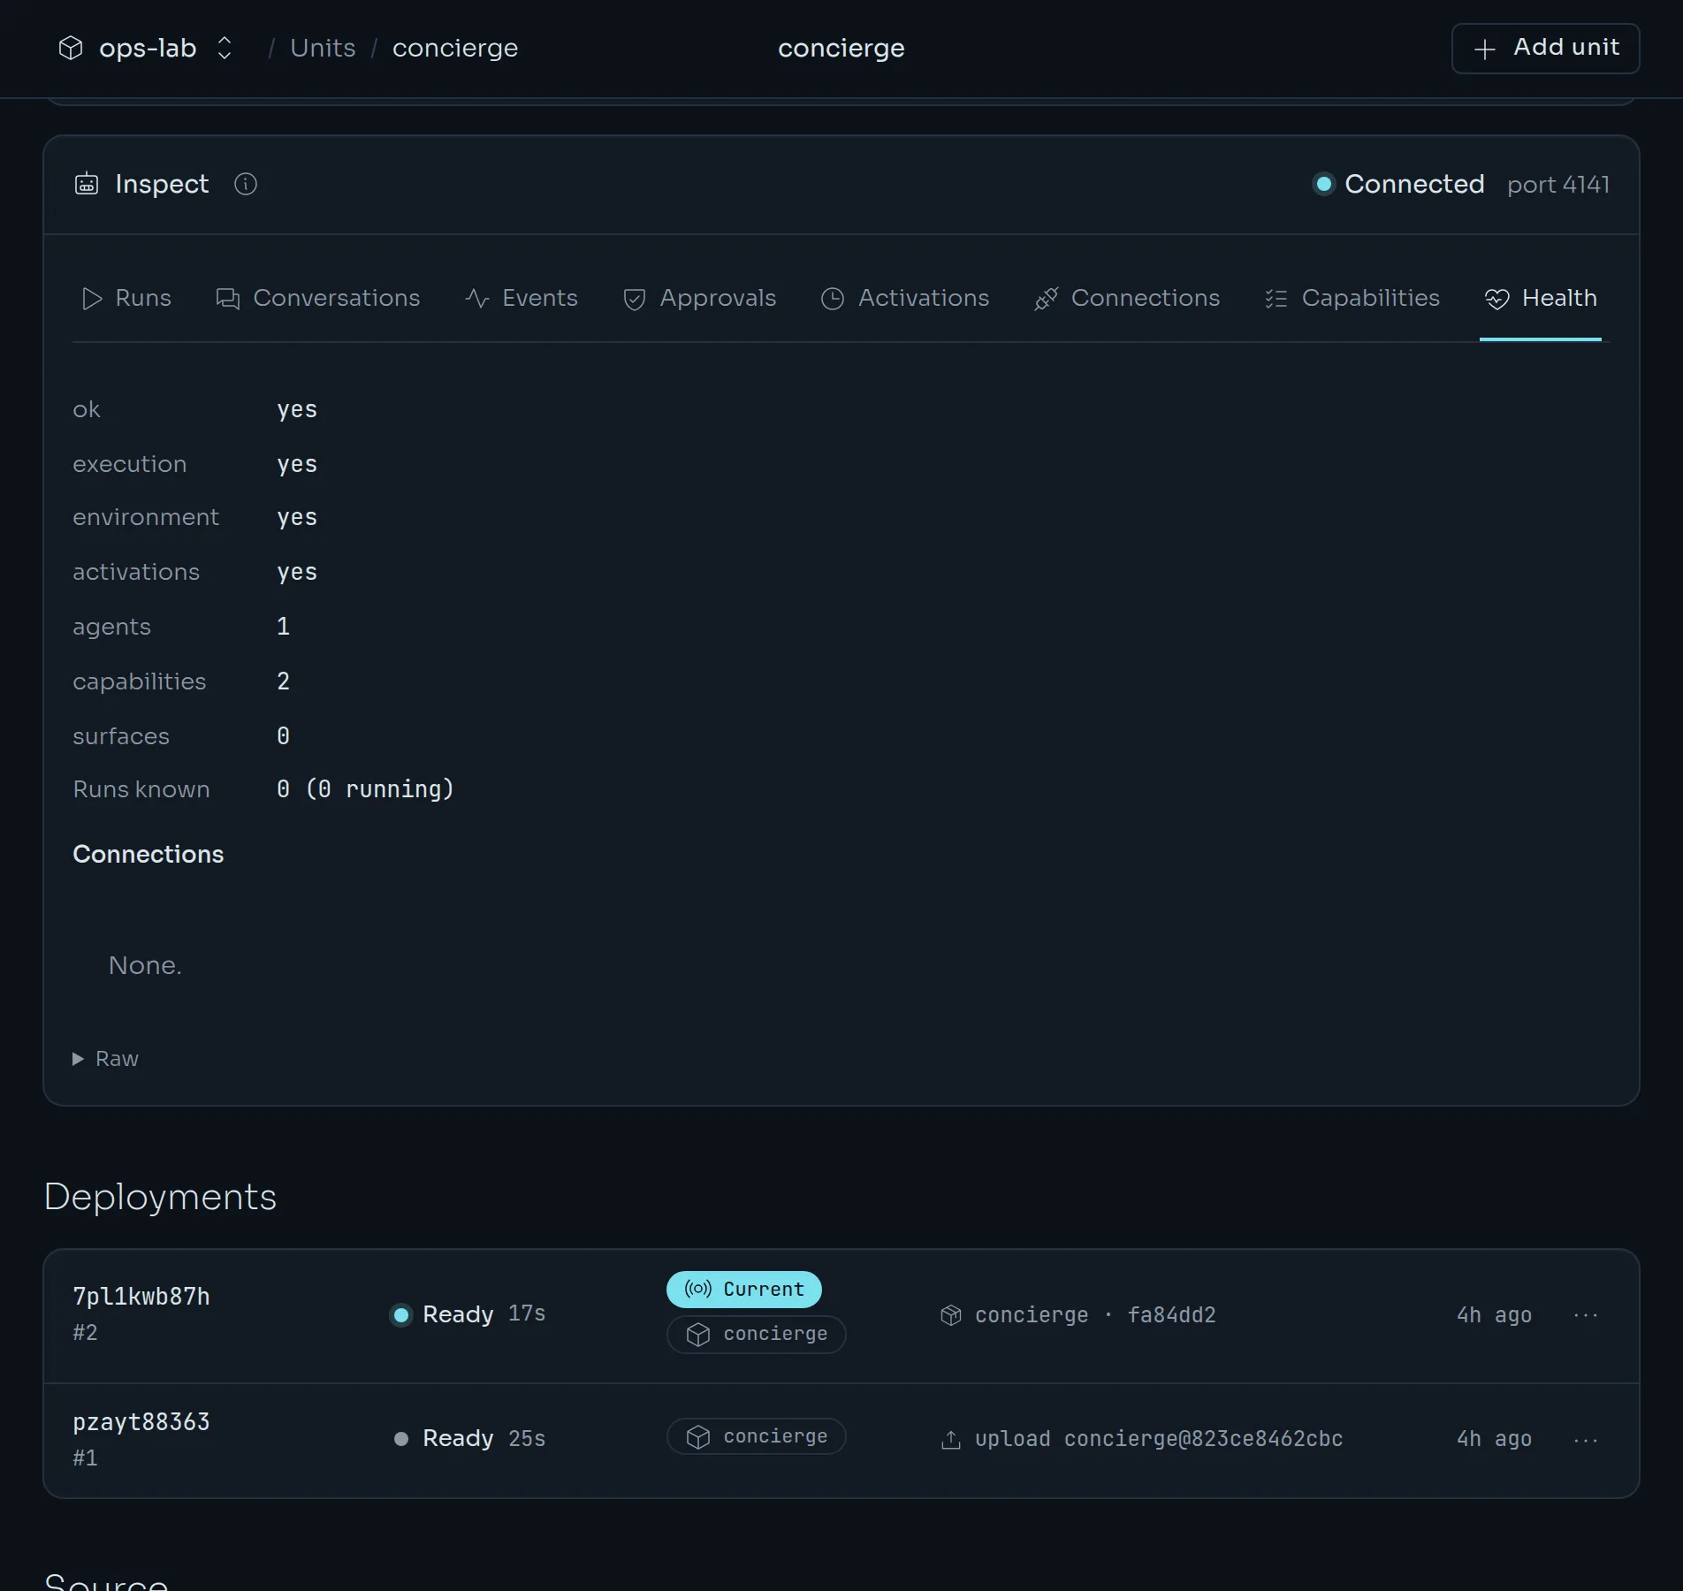Open more options for deployment 7pl1kwb87h
This screenshot has height=1591, width=1683.
coord(1586,1315)
